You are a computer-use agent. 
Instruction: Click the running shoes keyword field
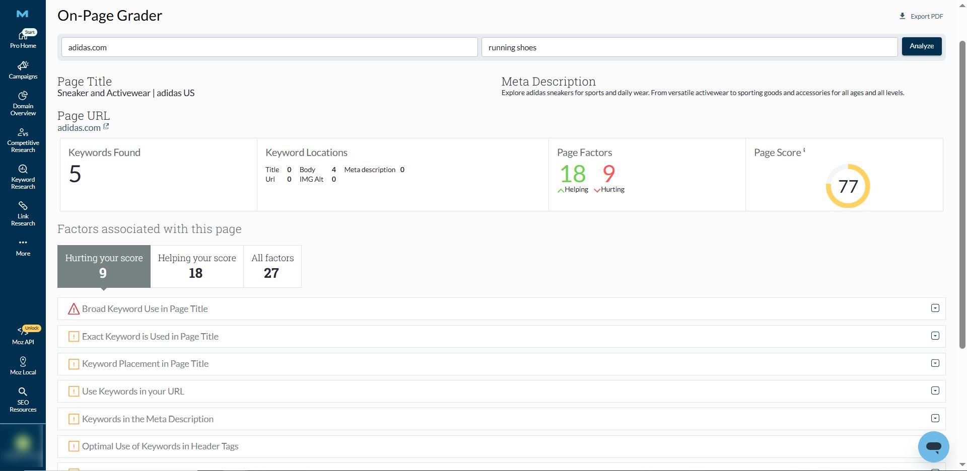tap(689, 47)
